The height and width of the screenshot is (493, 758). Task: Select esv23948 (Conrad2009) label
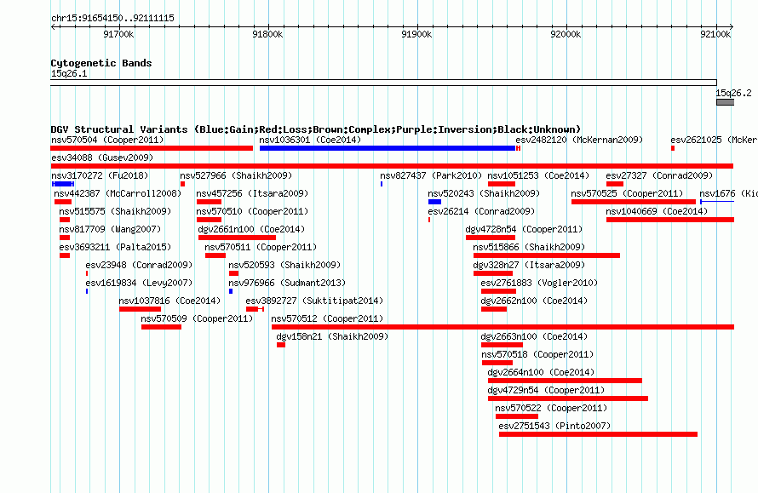pos(139,266)
